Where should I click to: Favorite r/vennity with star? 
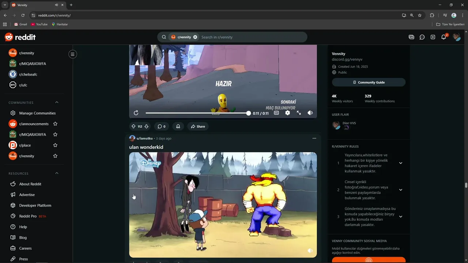click(55, 156)
